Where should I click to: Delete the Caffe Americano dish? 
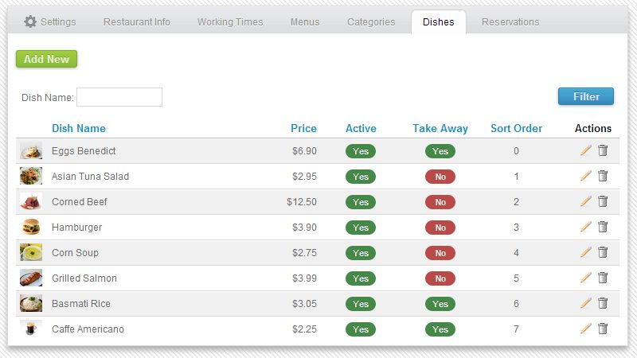coord(603,329)
